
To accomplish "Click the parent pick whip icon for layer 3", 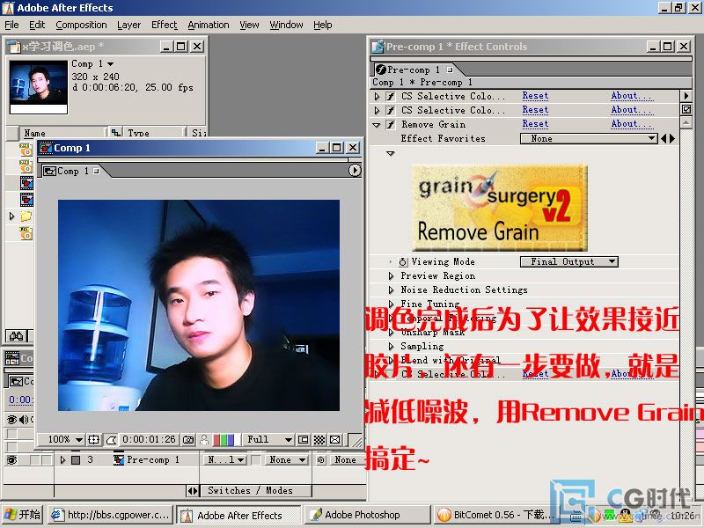I will point(321,459).
